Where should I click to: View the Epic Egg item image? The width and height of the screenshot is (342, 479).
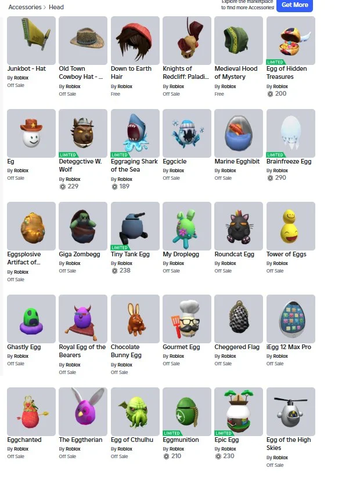tap(239, 412)
